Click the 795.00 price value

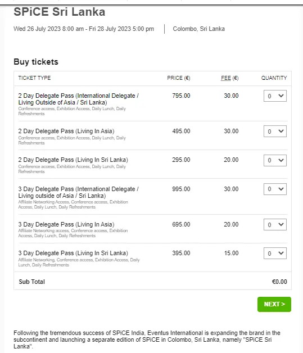click(181, 96)
